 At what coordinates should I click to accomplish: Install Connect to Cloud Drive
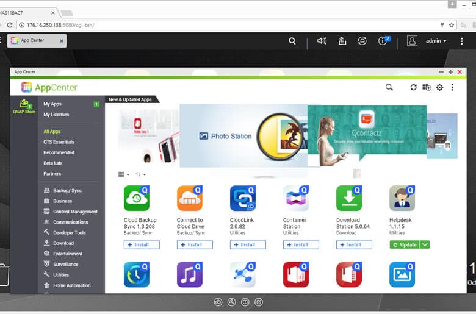tap(195, 244)
